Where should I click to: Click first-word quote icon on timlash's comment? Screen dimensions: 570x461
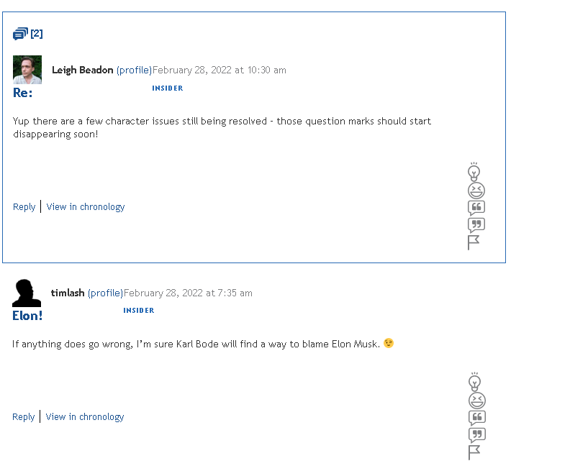coord(476,418)
